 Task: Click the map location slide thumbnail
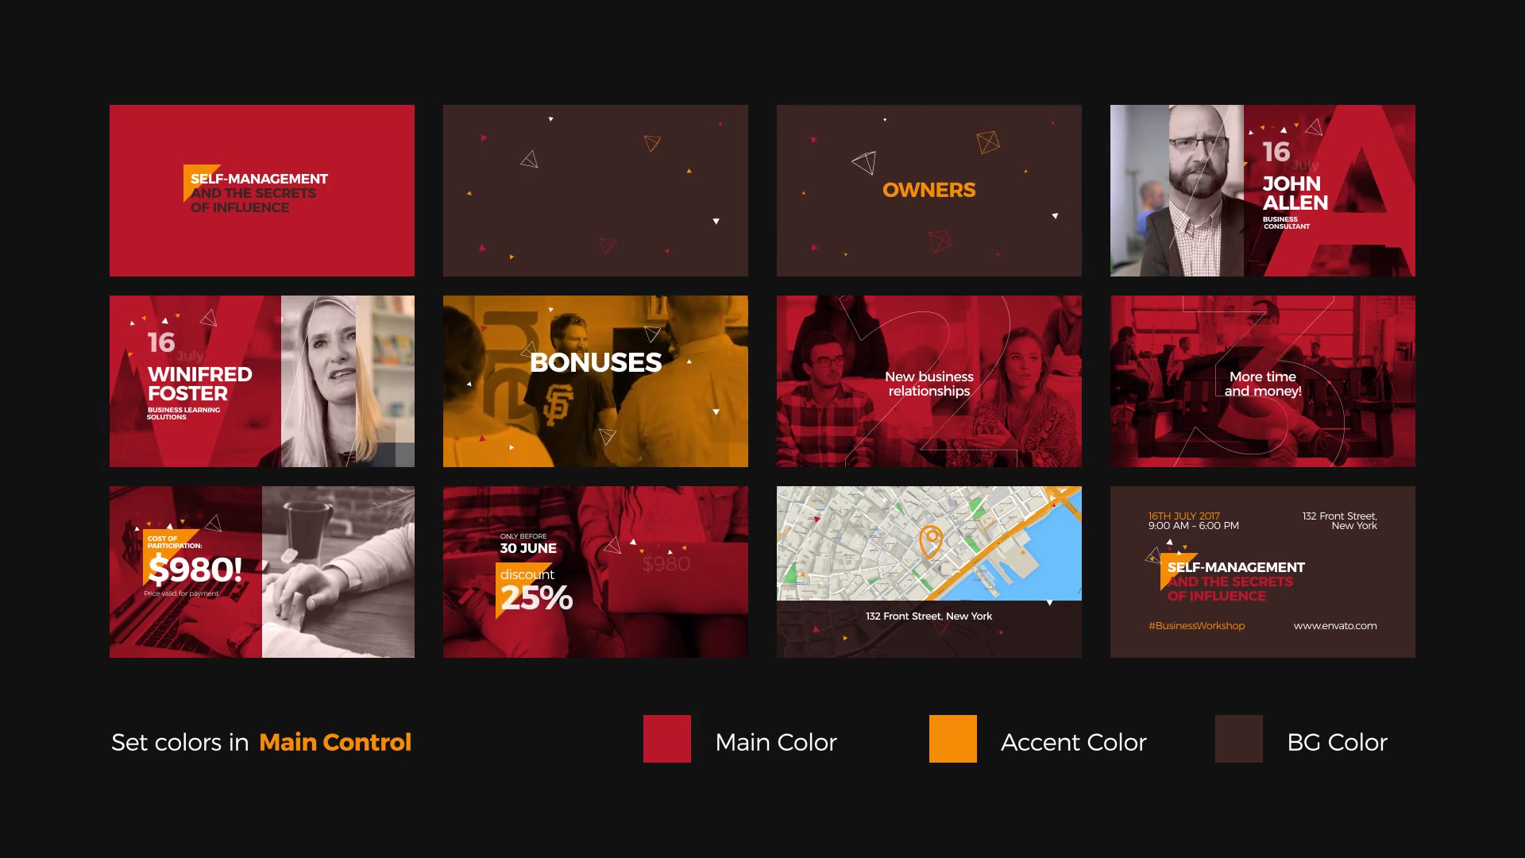[x=928, y=571]
